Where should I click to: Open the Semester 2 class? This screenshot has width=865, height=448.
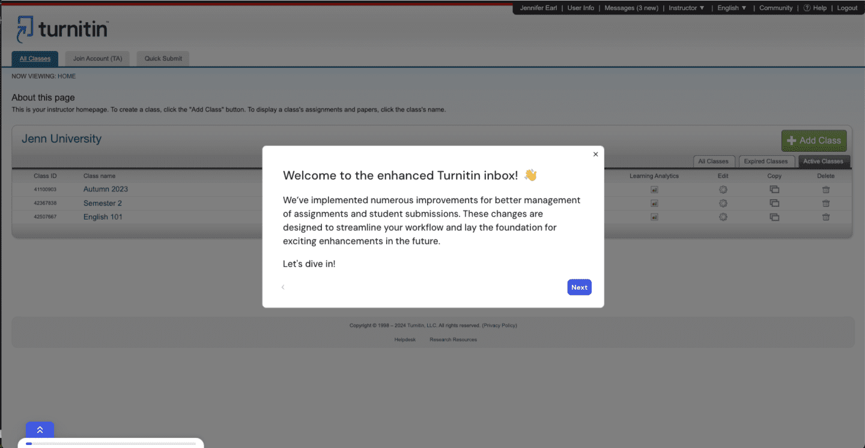click(x=103, y=203)
